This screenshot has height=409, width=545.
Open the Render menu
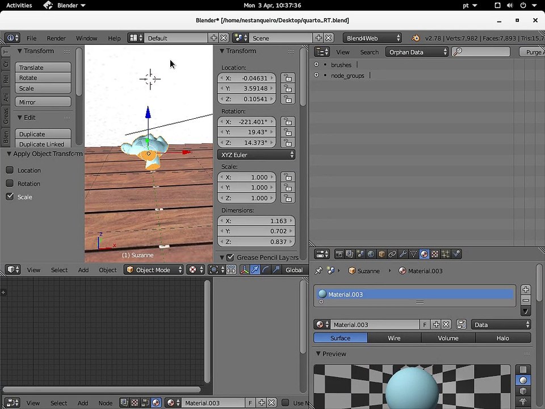click(x=56, y=38)
